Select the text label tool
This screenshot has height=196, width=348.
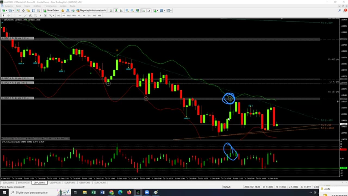coord(45,16)
